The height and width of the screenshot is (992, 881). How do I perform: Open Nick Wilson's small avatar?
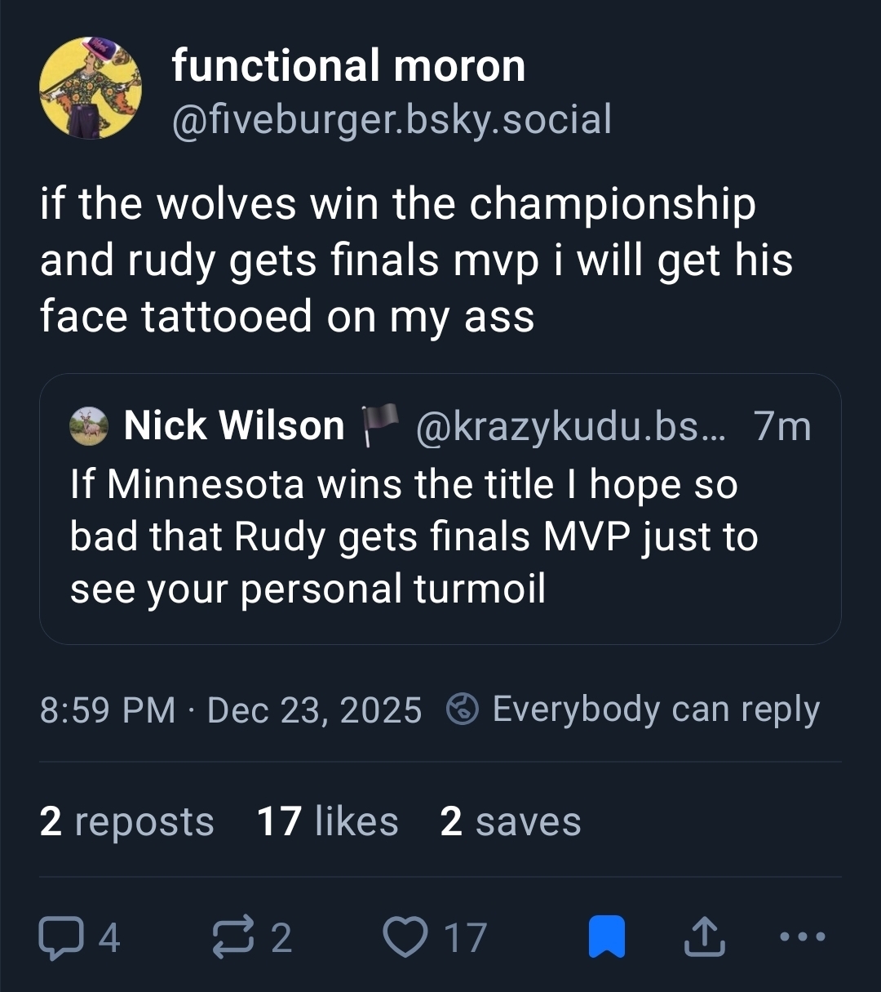pos(89,426)
